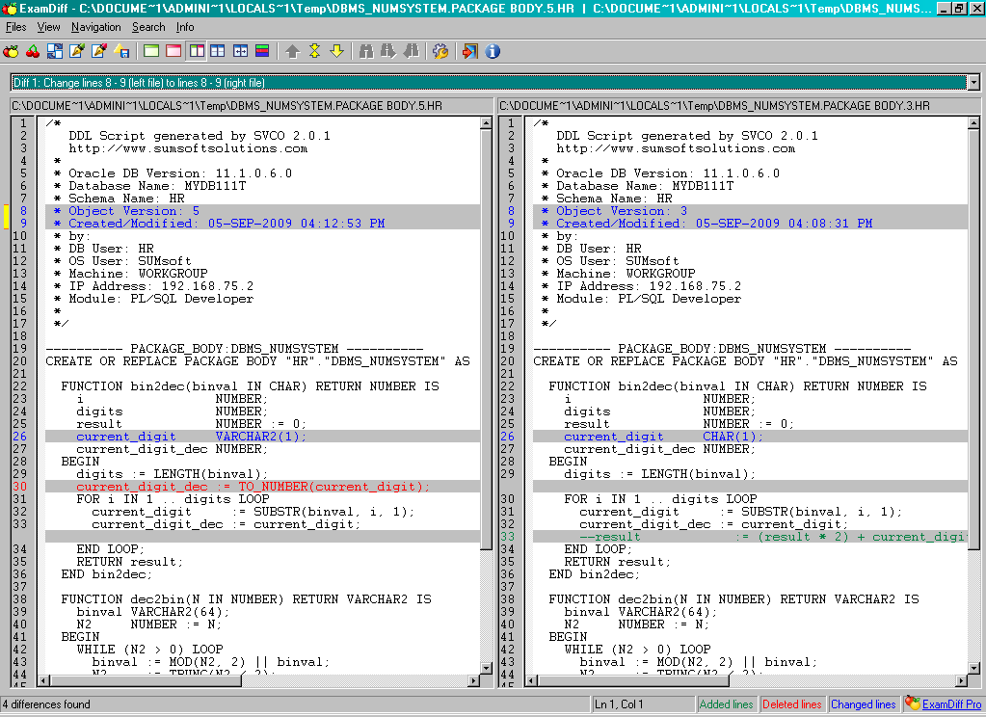Screen dimensions: 986x717
Task: Open the Search menu
Action: 148,27
